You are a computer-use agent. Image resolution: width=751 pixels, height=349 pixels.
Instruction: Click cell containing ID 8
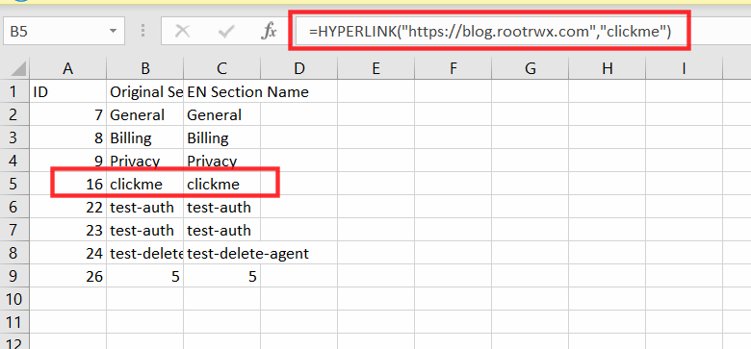pyautogui.click(x=68, y=137)
